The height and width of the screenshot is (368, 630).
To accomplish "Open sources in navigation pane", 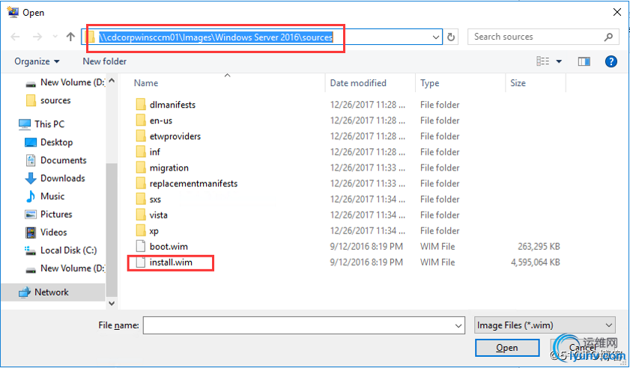I will [x=55, y=100].
